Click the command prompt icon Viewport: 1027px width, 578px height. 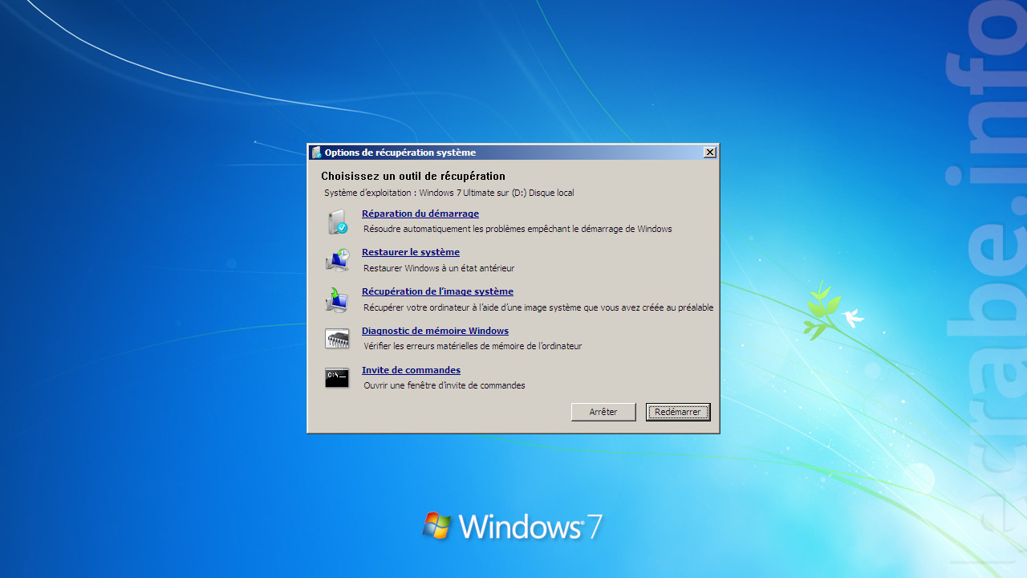click(x=337, y=378)
